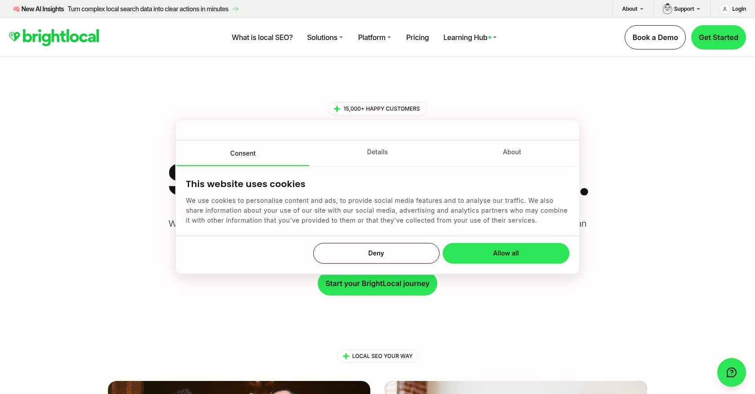Switch to the Details tab in the cookie dialog
The height and width of the screenshot is (394, 755).
[x=377, y=152]
